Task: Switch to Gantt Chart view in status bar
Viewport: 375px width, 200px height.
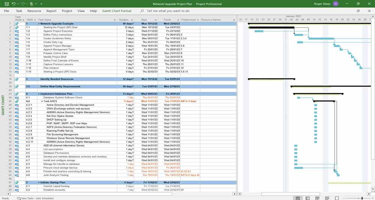Action: point(298,198)
